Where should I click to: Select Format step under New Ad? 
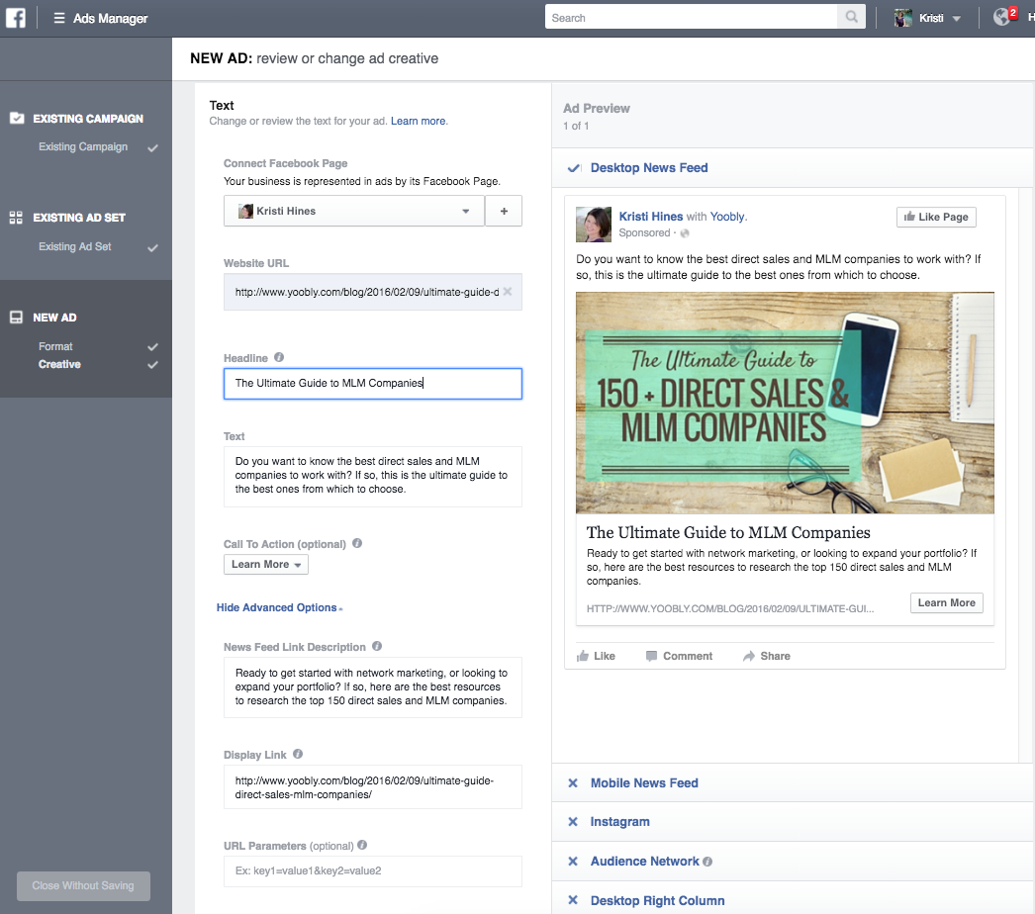point(55,346)
